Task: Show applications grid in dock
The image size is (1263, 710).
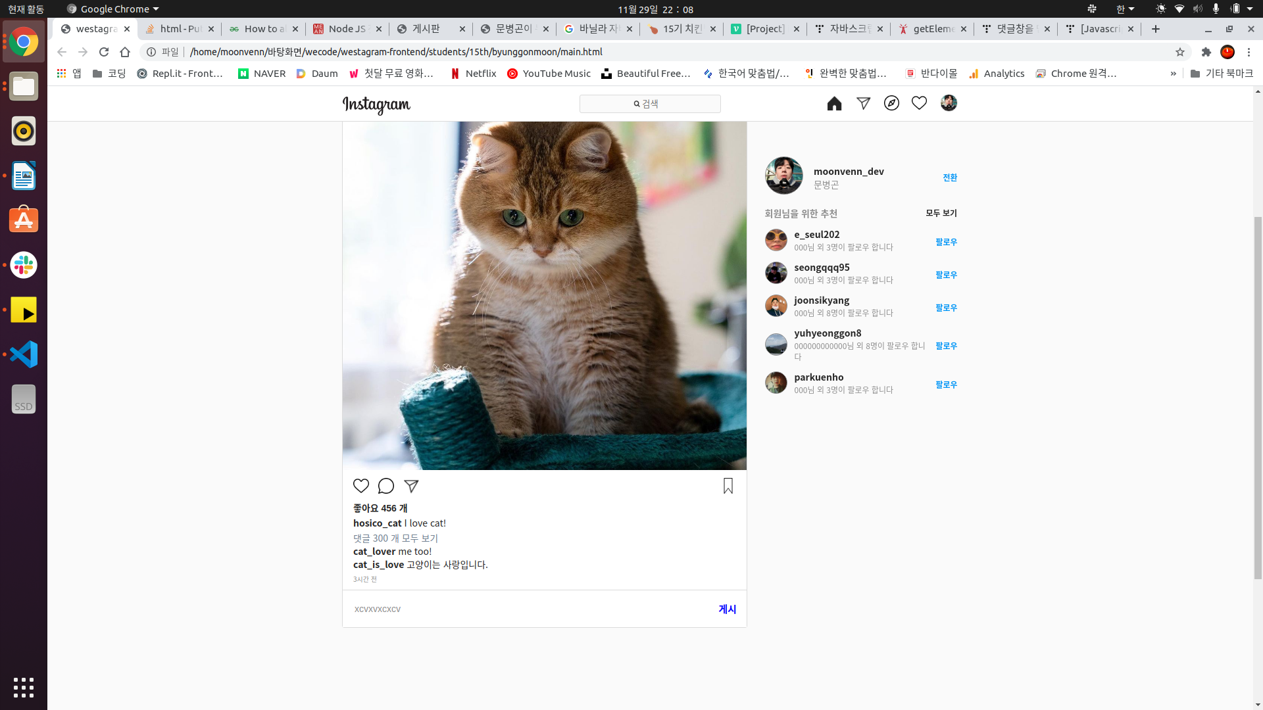Action: pyautogui.click(x=24, y=687)
